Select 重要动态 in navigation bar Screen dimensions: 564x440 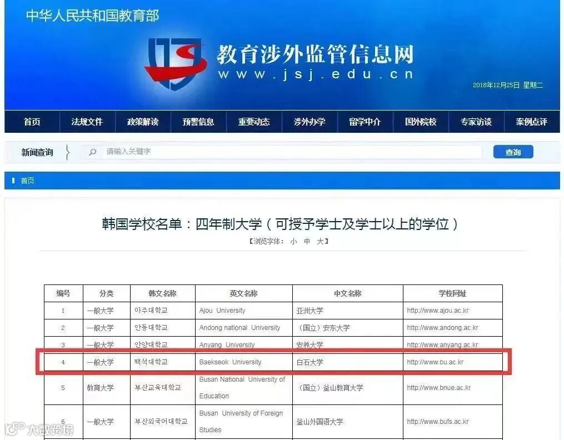click(254, 122)
